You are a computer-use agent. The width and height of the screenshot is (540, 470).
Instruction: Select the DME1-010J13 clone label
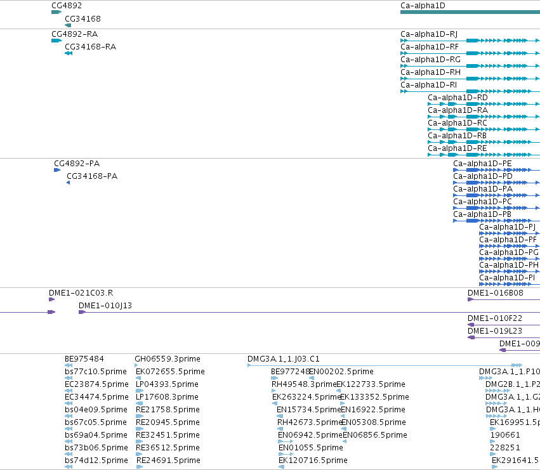coord(105,306)
